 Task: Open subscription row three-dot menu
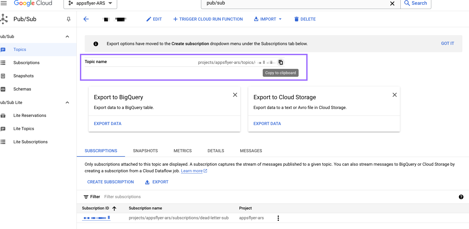pos(278,218)
